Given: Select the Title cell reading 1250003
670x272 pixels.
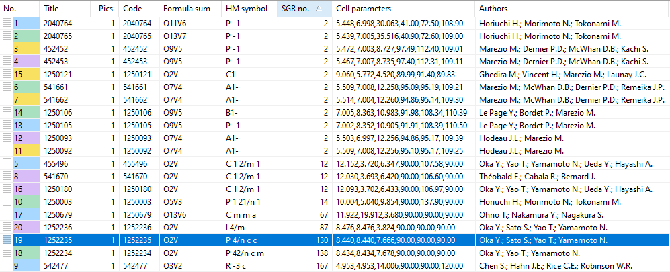Looking at the screenshot, I should pyautogui.click(x=58, y=201).
